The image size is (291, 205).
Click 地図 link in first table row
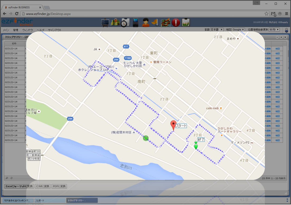(x=278, y=49)
